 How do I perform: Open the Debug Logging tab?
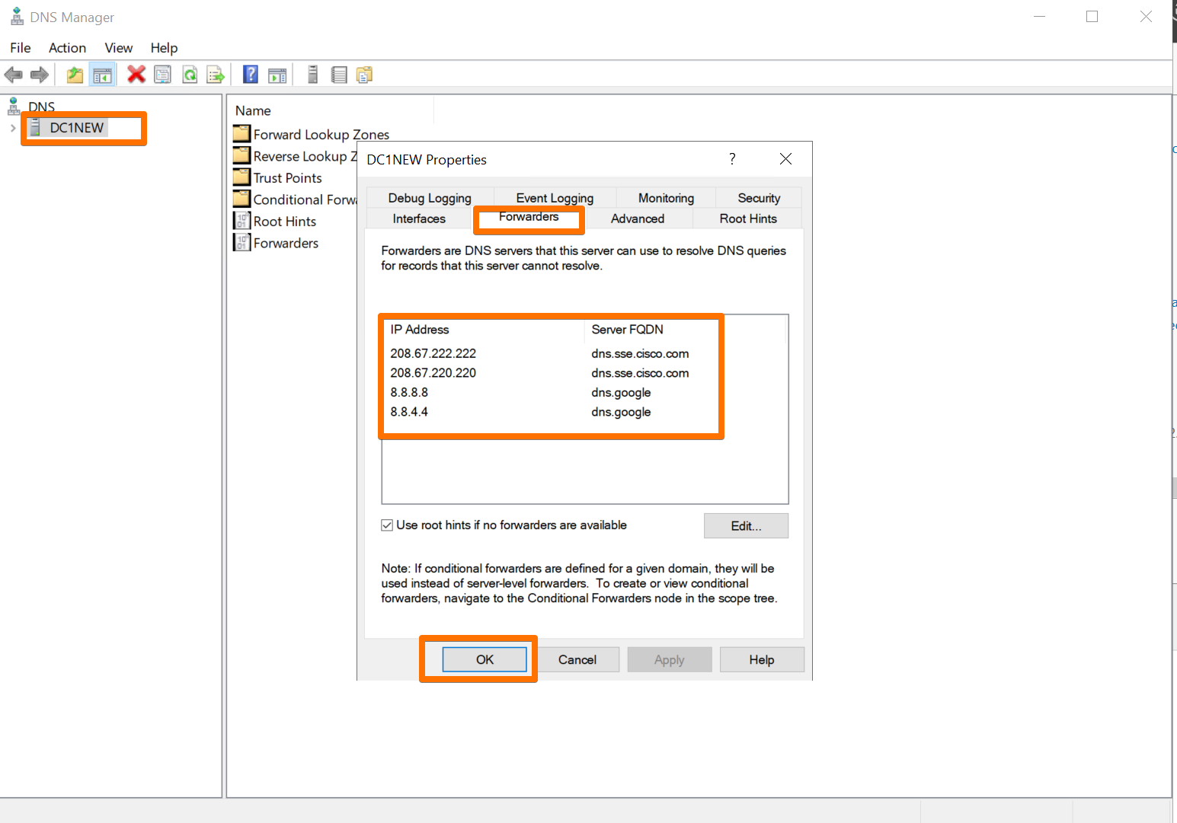(x=430, y=198)
